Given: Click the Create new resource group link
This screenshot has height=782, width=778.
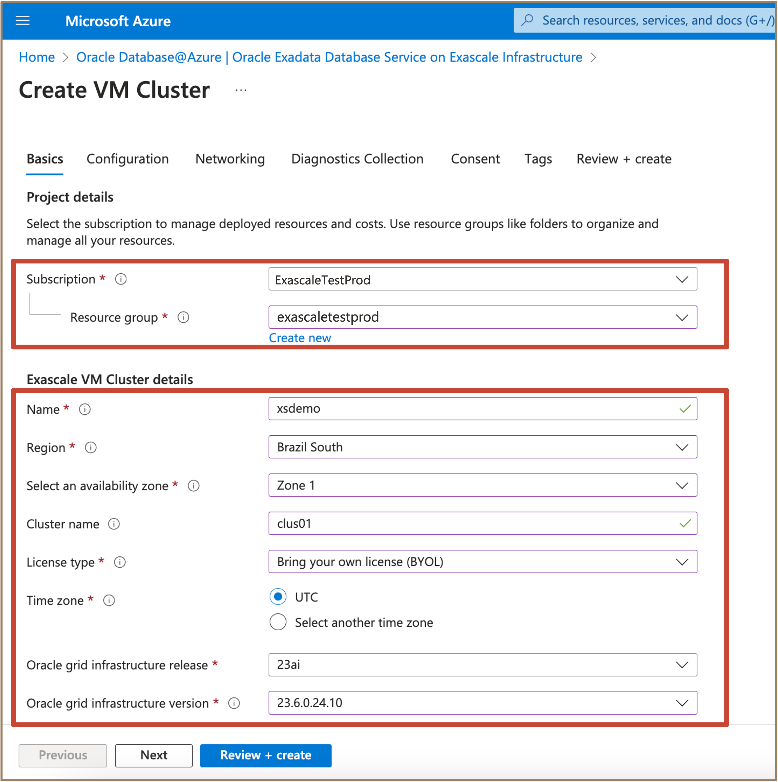Looking at the screenshot, I should tap(300, 338).
